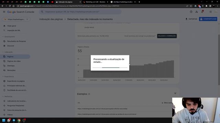The height and width of the screenshot is (123, 220).
Task: Collapse the Desempenho section
Action: coord(9,37)
